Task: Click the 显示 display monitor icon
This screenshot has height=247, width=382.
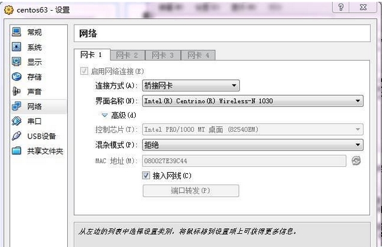Action: [17, 62]
